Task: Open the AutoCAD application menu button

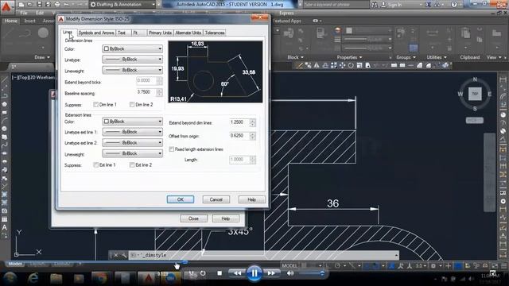Action: [6, 7]
